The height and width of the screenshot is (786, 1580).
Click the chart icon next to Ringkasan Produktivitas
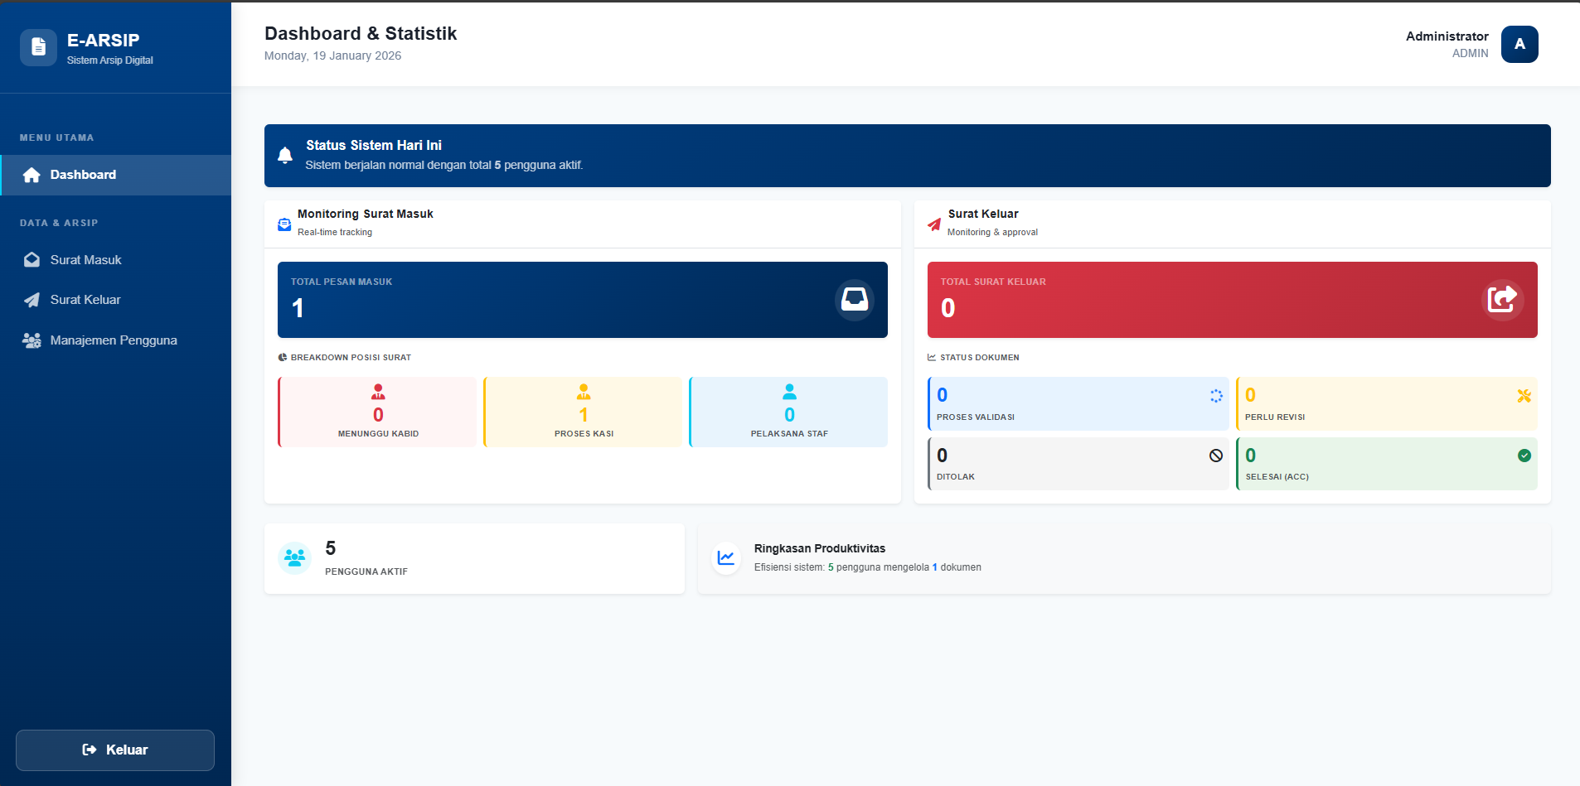[x=725, y=557]
